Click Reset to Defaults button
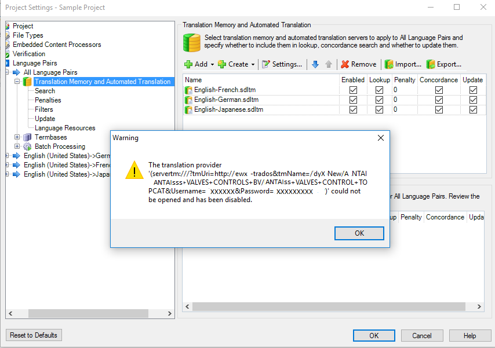Image resolution: width=495 pixels, height=348 pixels. [x=34, y=335]
